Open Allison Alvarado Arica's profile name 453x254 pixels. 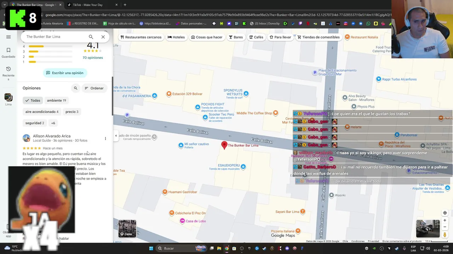(x=52, y=136)
